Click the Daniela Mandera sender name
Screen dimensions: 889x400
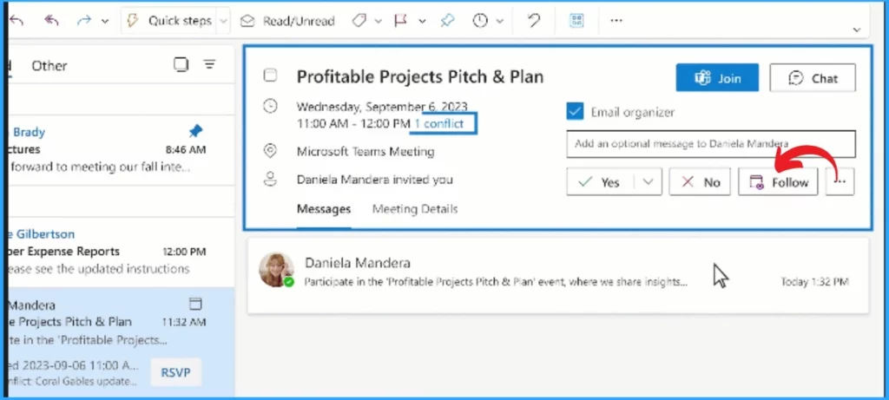click(357, 263)
